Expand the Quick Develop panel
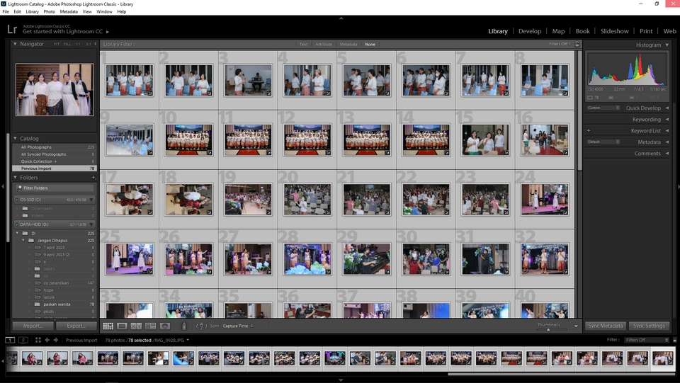 [x=667, y=108]
